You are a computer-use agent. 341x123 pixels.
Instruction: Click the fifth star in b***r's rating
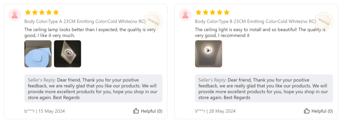pos(56,12)
